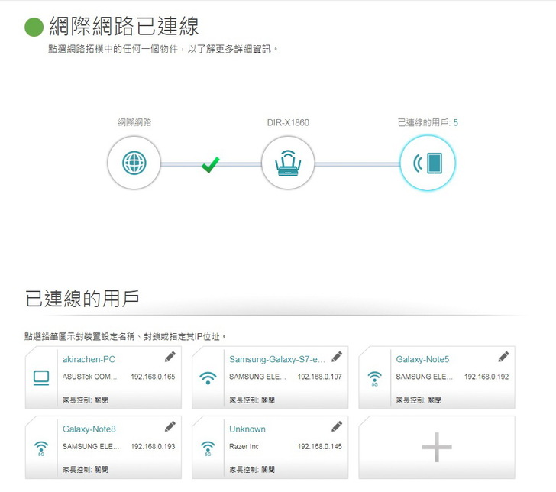Click the Galaxy-Note8 device name
556x492 pixels.
[89, 429]
